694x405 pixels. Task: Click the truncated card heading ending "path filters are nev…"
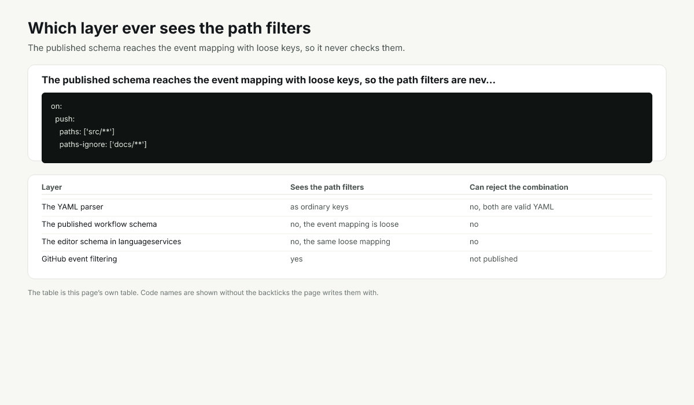coord(268,80)
